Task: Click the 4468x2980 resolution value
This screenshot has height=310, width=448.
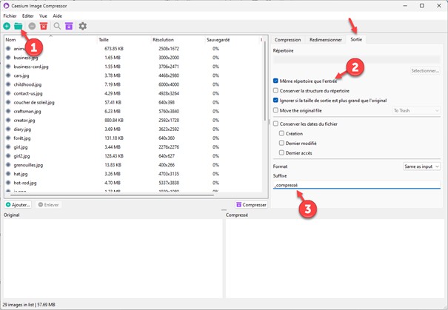Action: coord(169,75)
